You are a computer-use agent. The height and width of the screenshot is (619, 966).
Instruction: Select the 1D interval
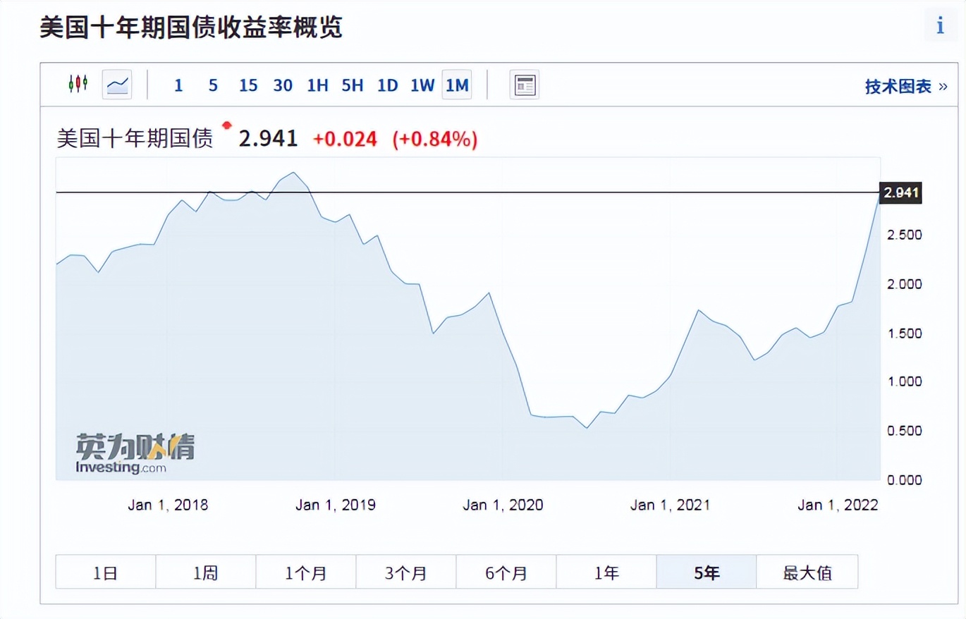387,85
